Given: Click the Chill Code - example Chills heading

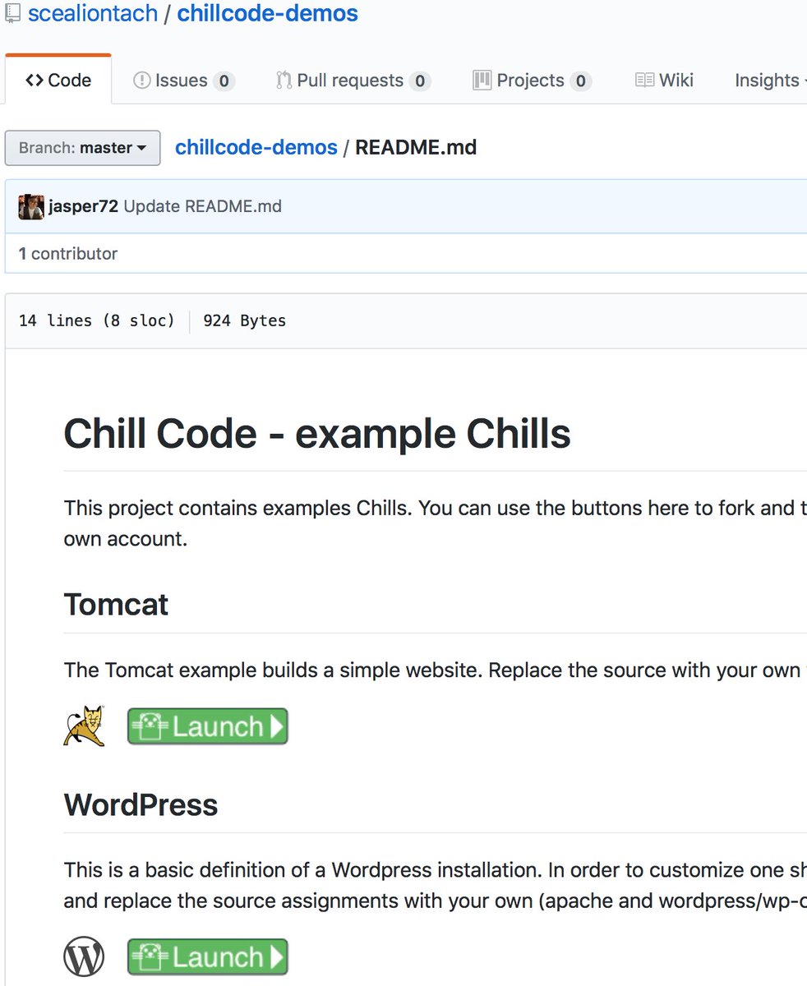Looking at the screenshot, I should point(317,433).
